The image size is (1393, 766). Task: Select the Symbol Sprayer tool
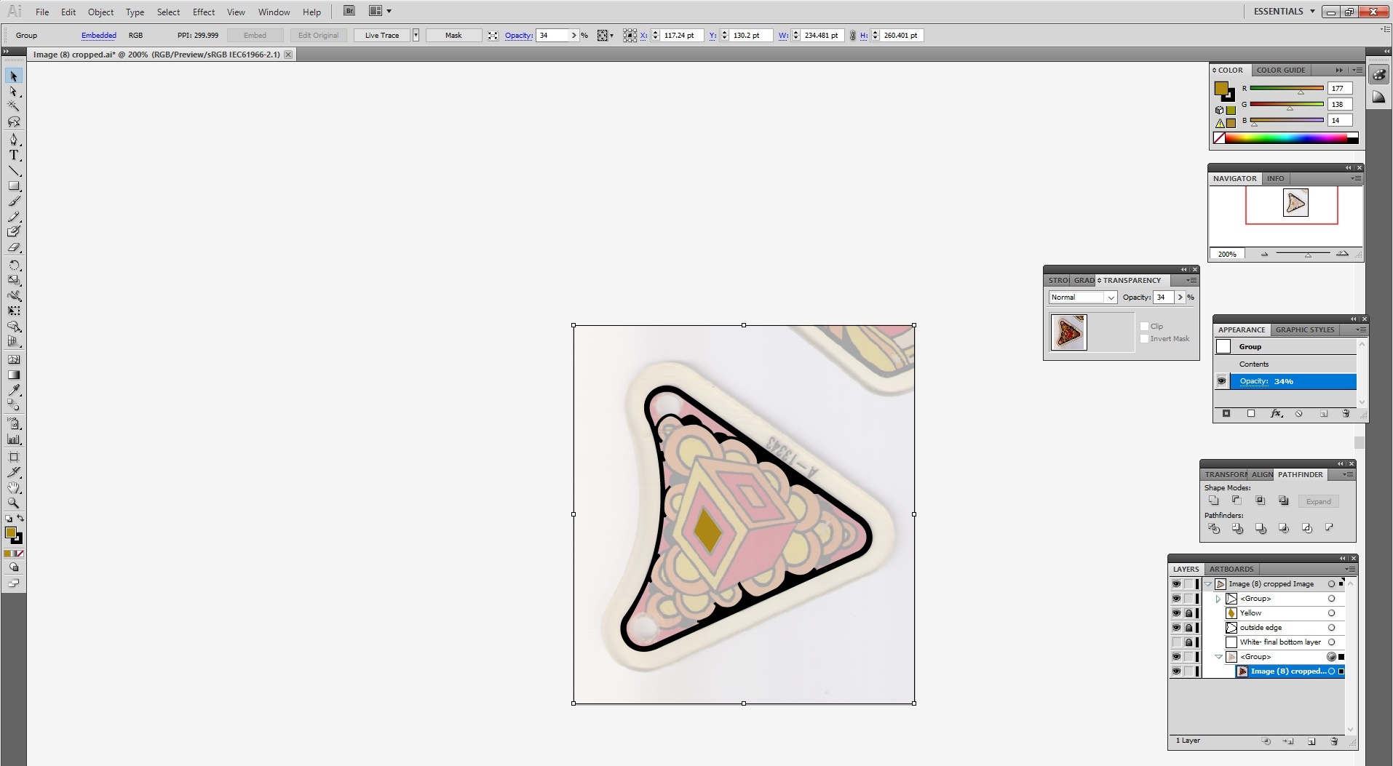click(14, 423)
